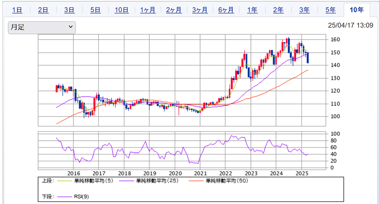Open the 2年 chart tab
The height and width of the screenshot is (204, 379).
[279, 10]
